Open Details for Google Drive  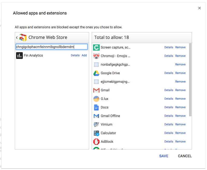(x=169, y=73)
